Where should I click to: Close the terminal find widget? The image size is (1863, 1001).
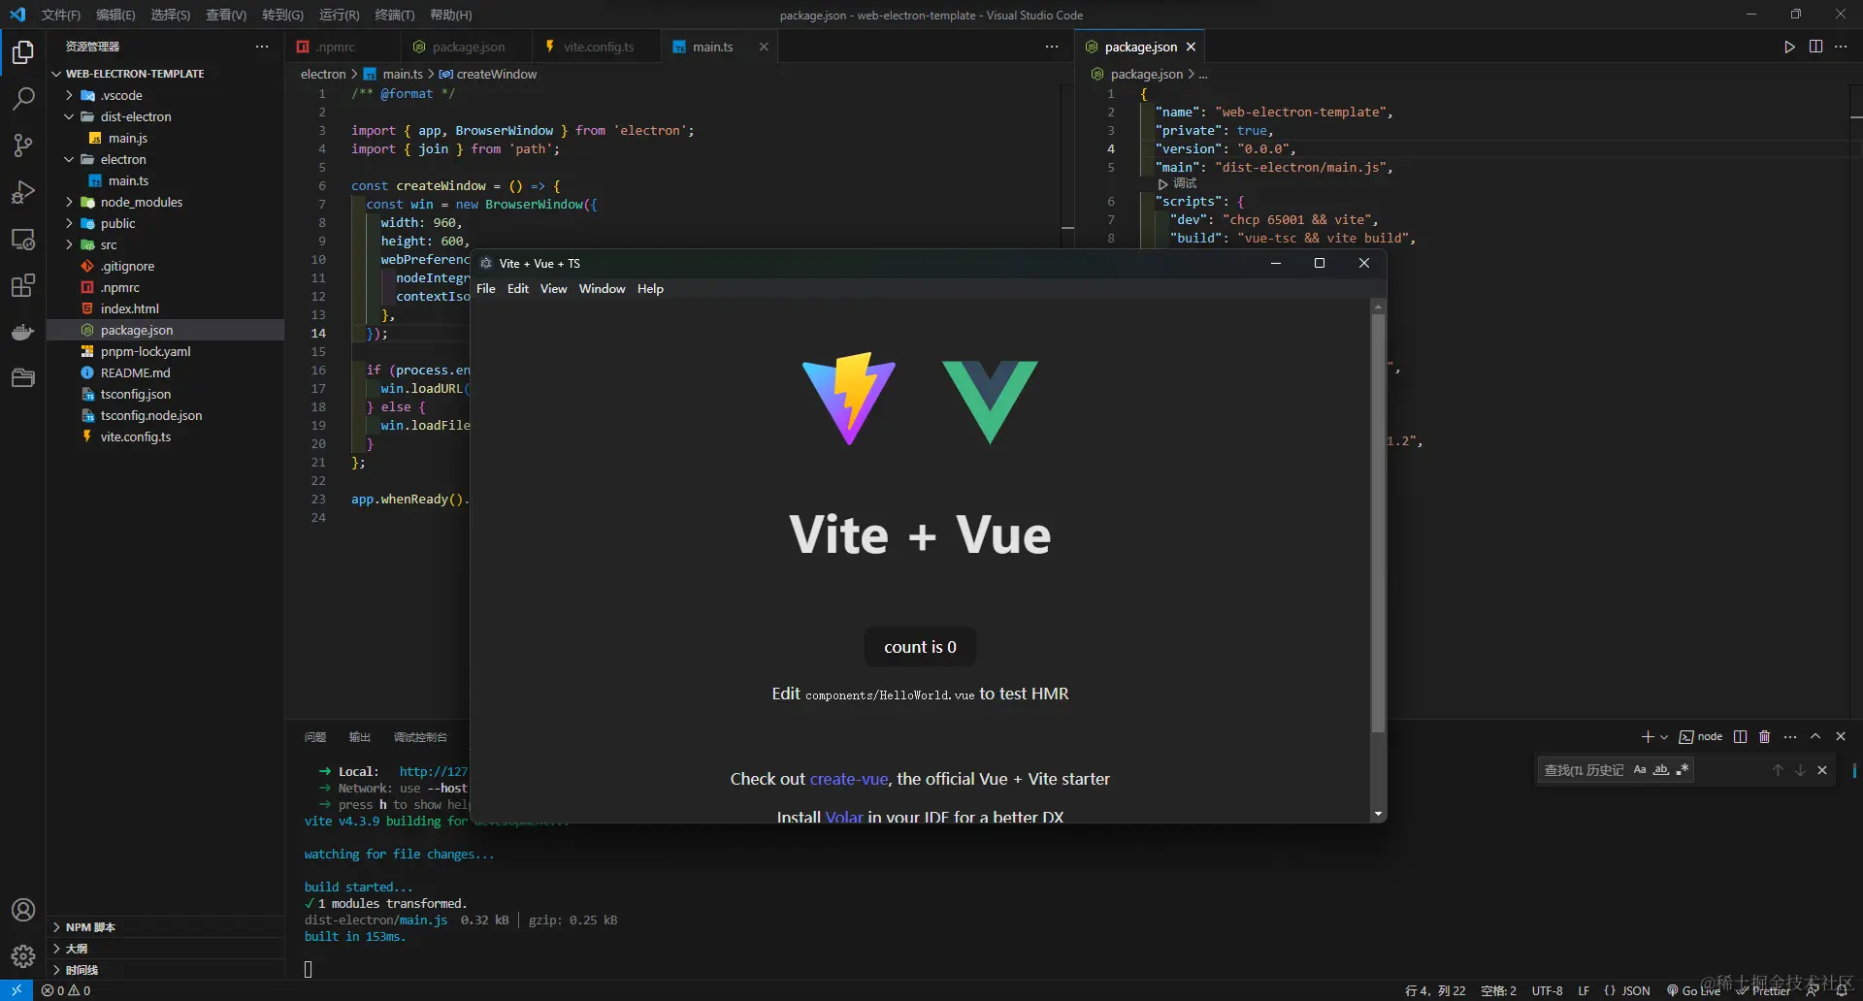coord(1822,770)
